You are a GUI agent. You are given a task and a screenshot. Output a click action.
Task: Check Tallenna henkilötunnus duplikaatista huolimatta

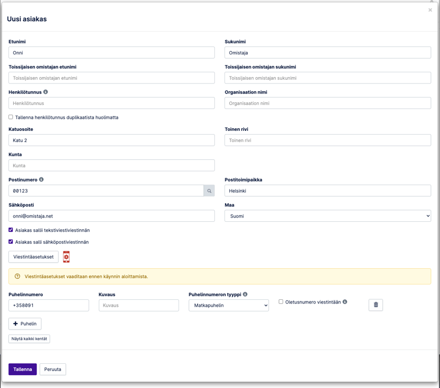click(x=10, y=117)
